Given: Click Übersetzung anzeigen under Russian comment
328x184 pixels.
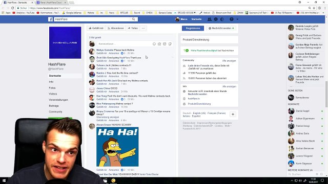Looking at the screenshot, I should (x=108, y=117).
